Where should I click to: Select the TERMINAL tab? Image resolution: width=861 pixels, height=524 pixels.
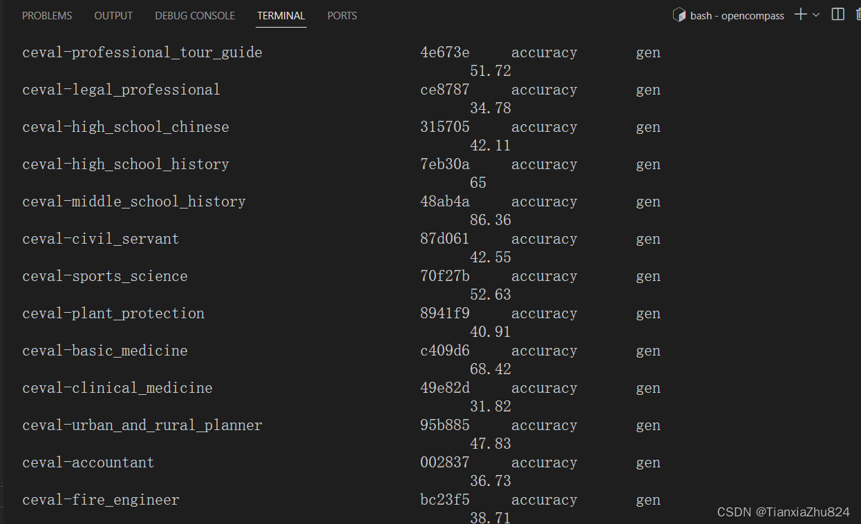pyautogui.click(x=281, y=15)
